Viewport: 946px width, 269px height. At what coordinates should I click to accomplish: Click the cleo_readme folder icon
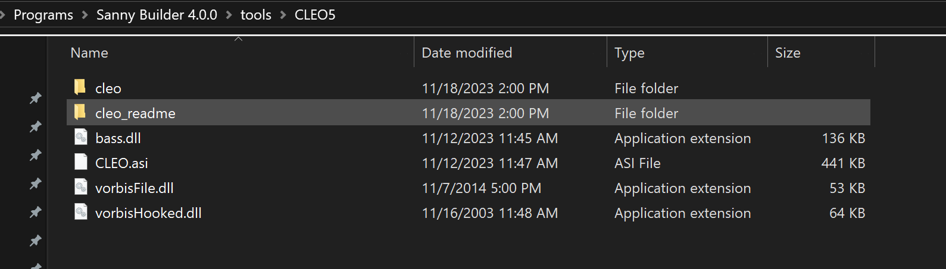tap(80, 112)
